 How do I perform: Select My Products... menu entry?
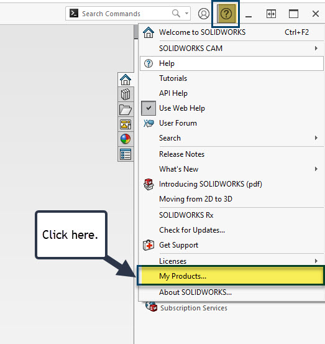232,276
